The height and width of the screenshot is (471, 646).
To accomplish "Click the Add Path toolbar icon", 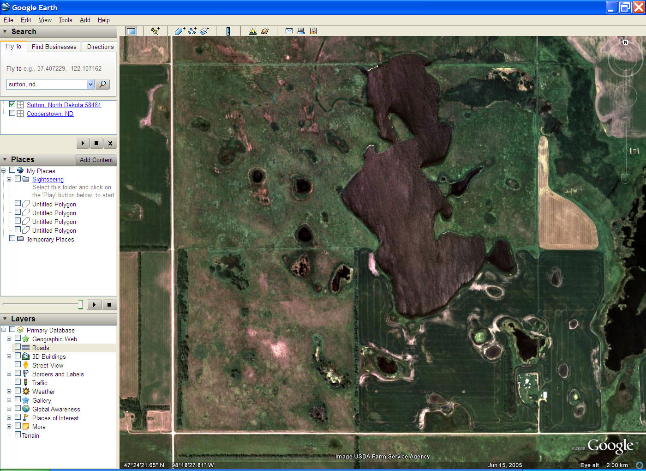I will click(x=192, y=31).
